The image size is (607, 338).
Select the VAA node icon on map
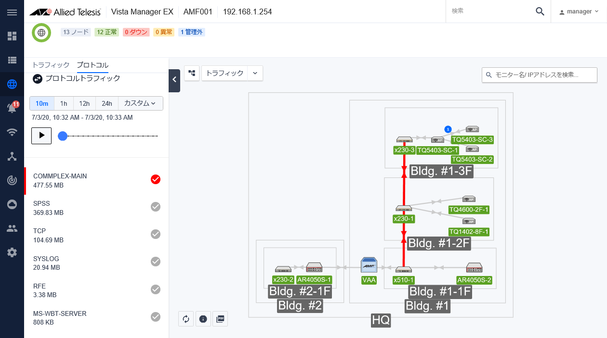[x=369, y=266]
